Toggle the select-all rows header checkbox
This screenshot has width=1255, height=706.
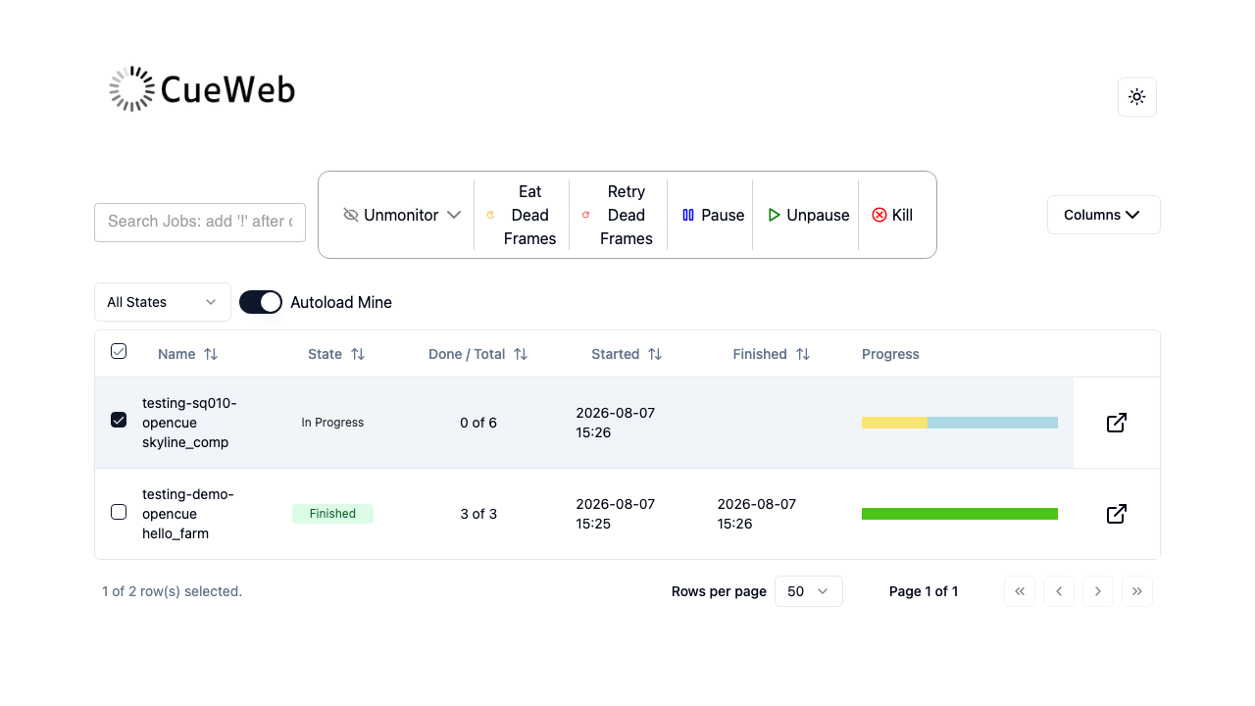coord(119,351)
